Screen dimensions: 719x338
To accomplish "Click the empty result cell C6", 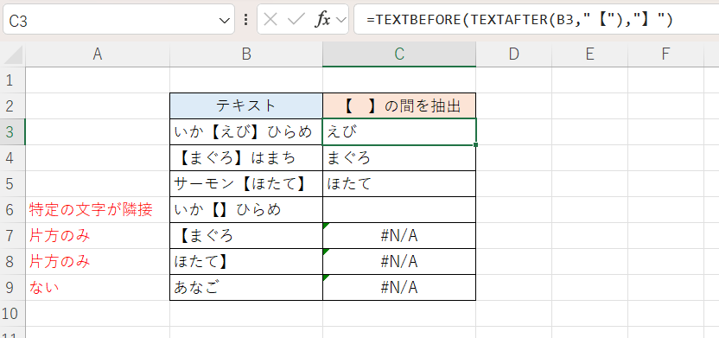I will pyautogui.click(x=399, y=210).
